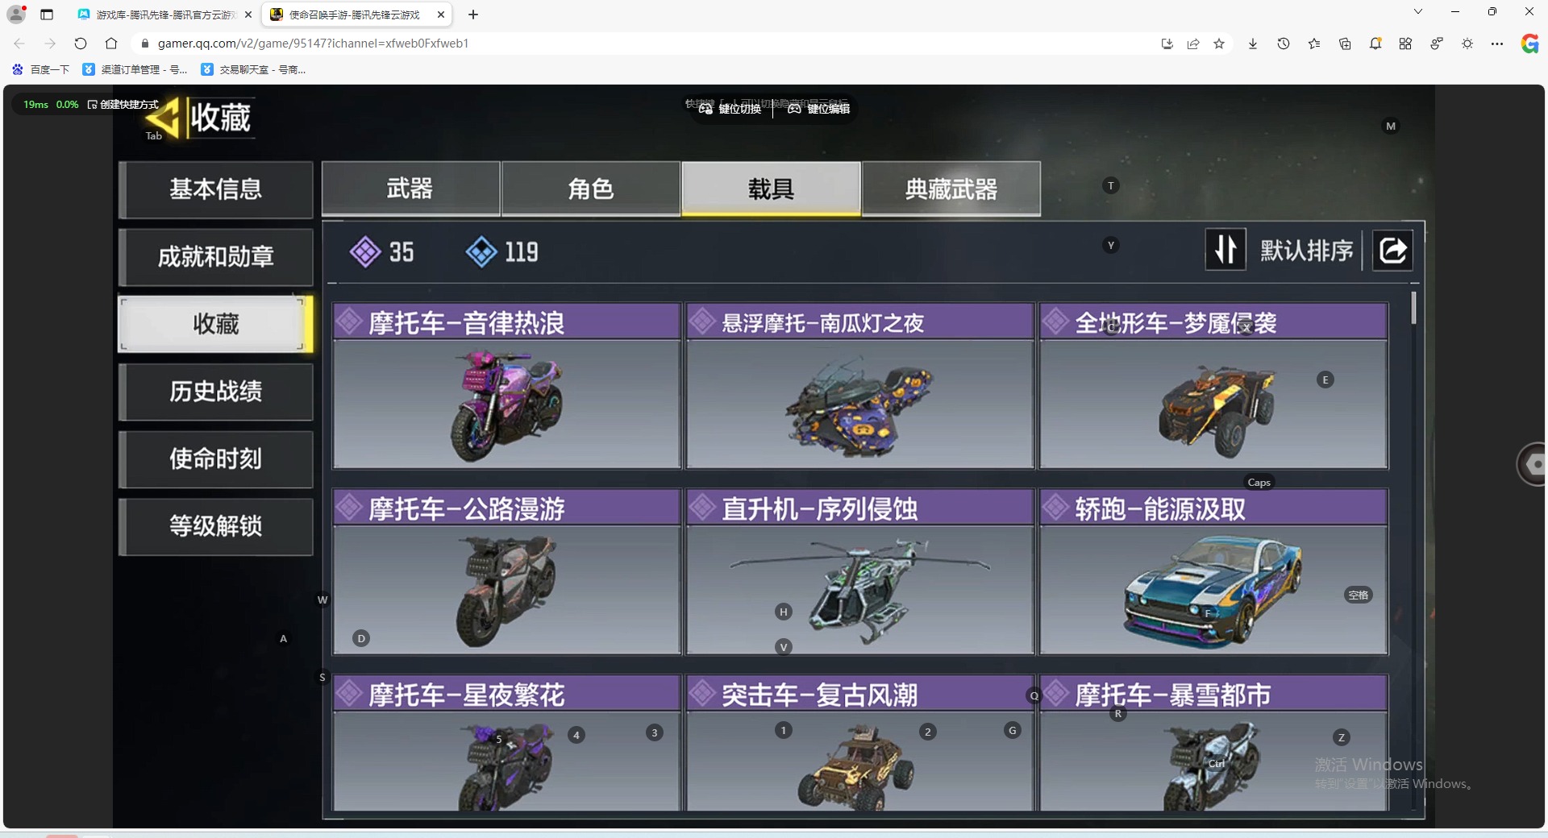Screen dimensions: 1548x838
Task: Click the share arrow icon beside 默认排序
Action: tap(1393, 251)
